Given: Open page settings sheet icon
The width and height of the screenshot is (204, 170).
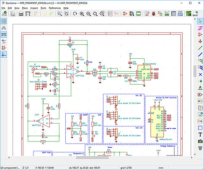Looking at the screenshot, I should (x=13, y=14).
